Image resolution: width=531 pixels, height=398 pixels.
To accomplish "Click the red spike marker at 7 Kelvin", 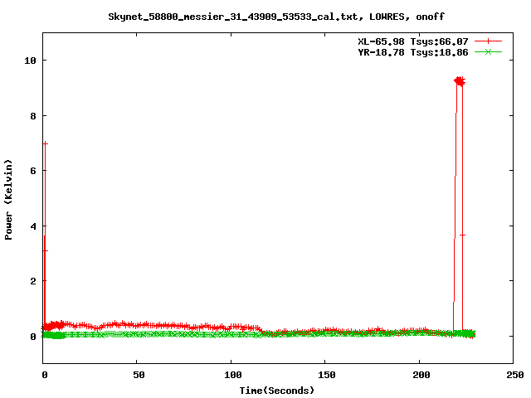I will pos(45,143).
